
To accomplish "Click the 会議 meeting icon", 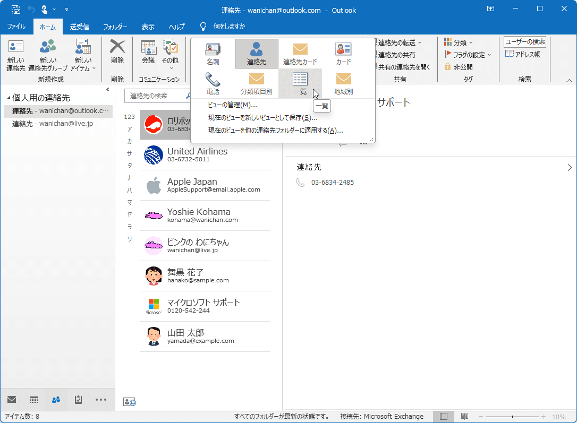I will pyautogui.click(x=148, y=51).
